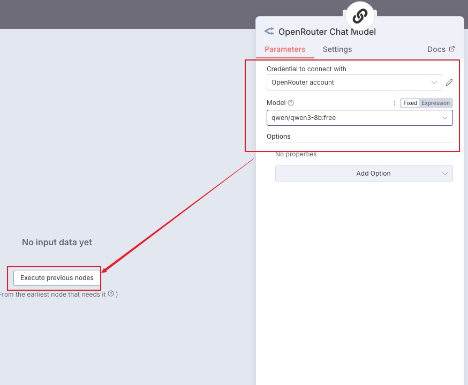Switch Model field to Expression mode
Screen dimensions: 468x385
[435, 103]
